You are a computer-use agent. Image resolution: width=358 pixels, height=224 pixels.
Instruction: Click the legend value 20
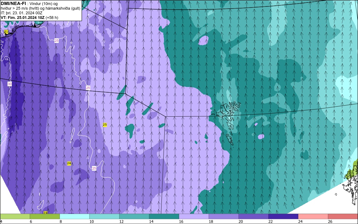[x=241, y=221]
